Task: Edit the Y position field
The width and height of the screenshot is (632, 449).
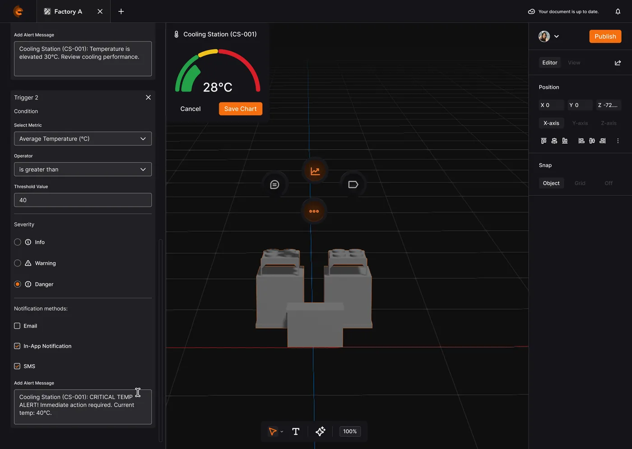Action: point(580,105)
